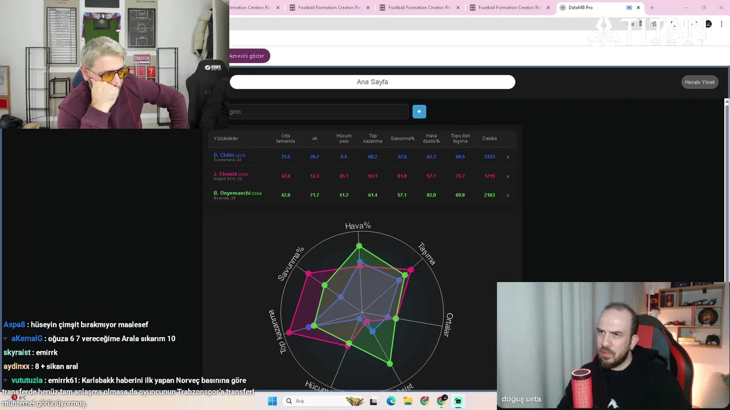Click J. Ekomié's Topu ileri taşıma value 79.7

point(460,176)
